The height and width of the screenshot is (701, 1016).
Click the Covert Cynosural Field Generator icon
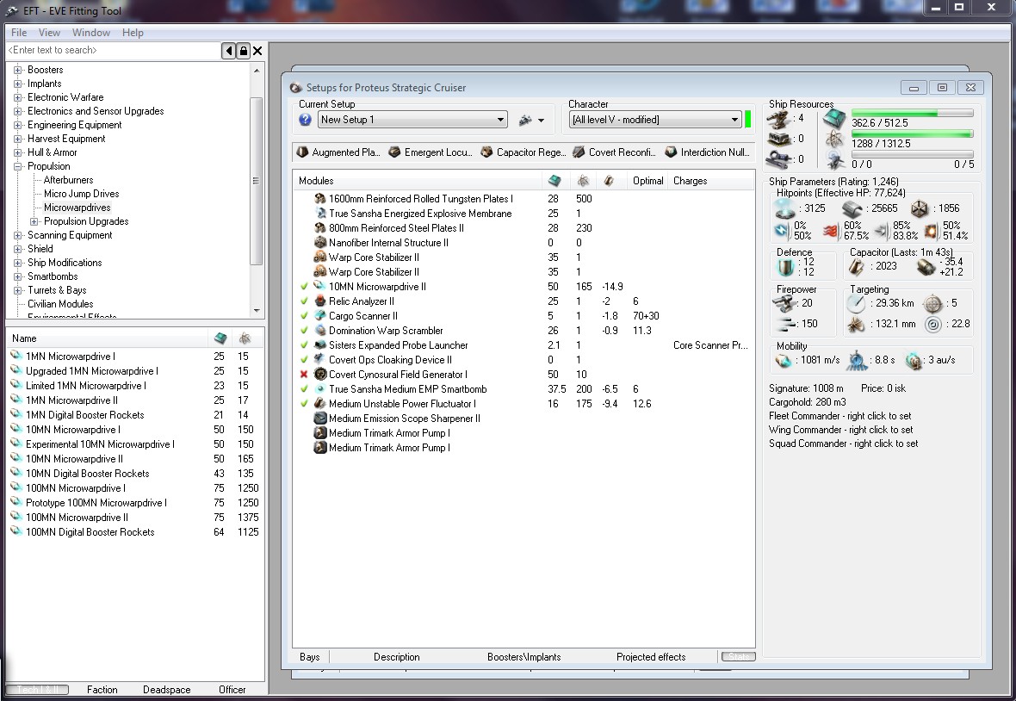[319, 375]
